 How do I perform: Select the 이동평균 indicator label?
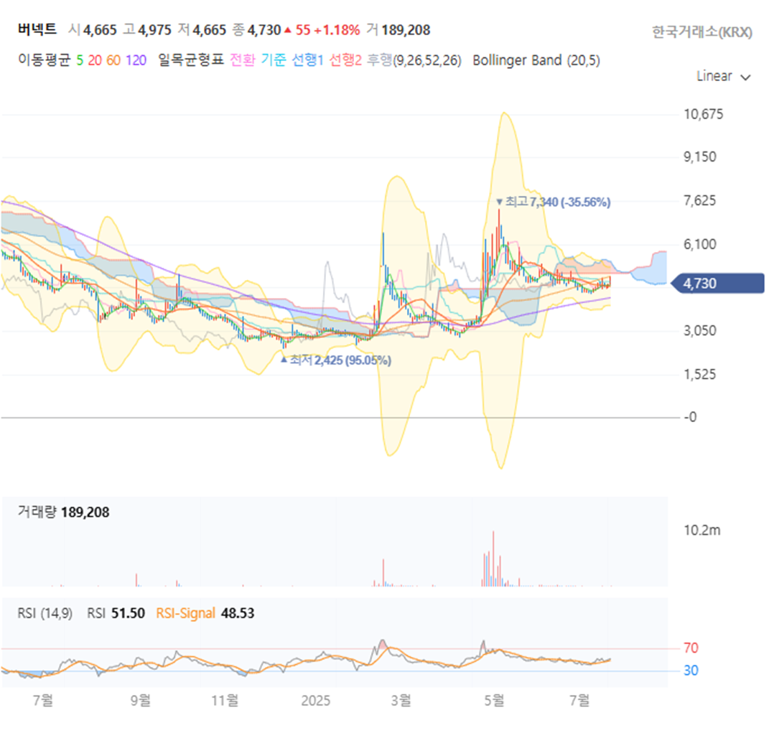[x=44, y=60]
